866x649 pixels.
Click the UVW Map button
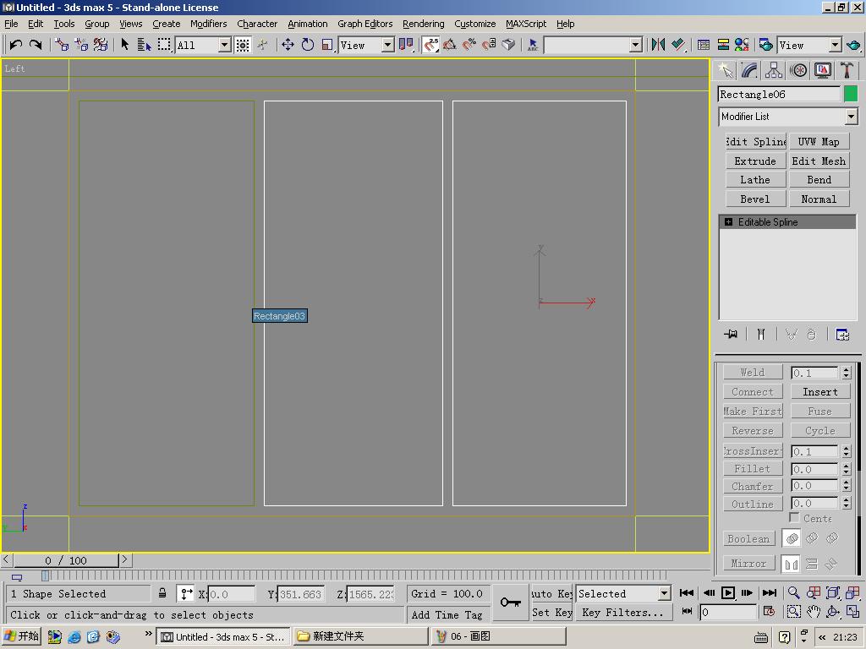[x=819, y=142]
